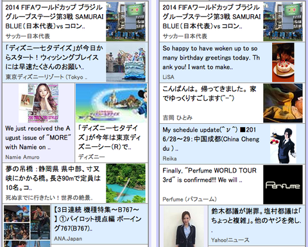Open the Reika photo of man in black suit

[x=283, y=144]
